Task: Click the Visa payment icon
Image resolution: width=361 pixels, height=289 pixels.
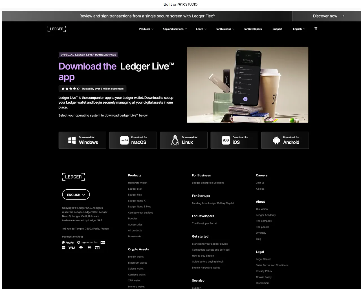Action: coord(72,248)
